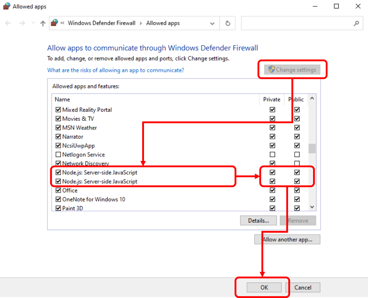The width and height of the screenshot is (368, 298).
Task: Refresh the Allowed apps page
Action: (x=228, y=23)
